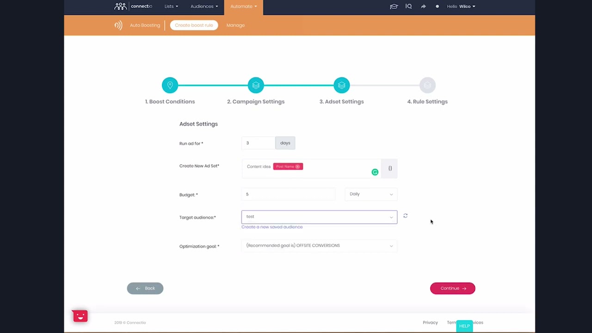This screenshot has width=592, height=333.
Task: Click the Budget amount field
Action: pyautogui.click(x=289, y=194)
